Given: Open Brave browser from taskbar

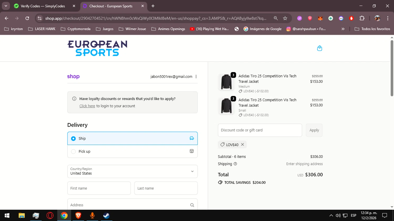Looking at the screenshot, I should click(78, 215).
